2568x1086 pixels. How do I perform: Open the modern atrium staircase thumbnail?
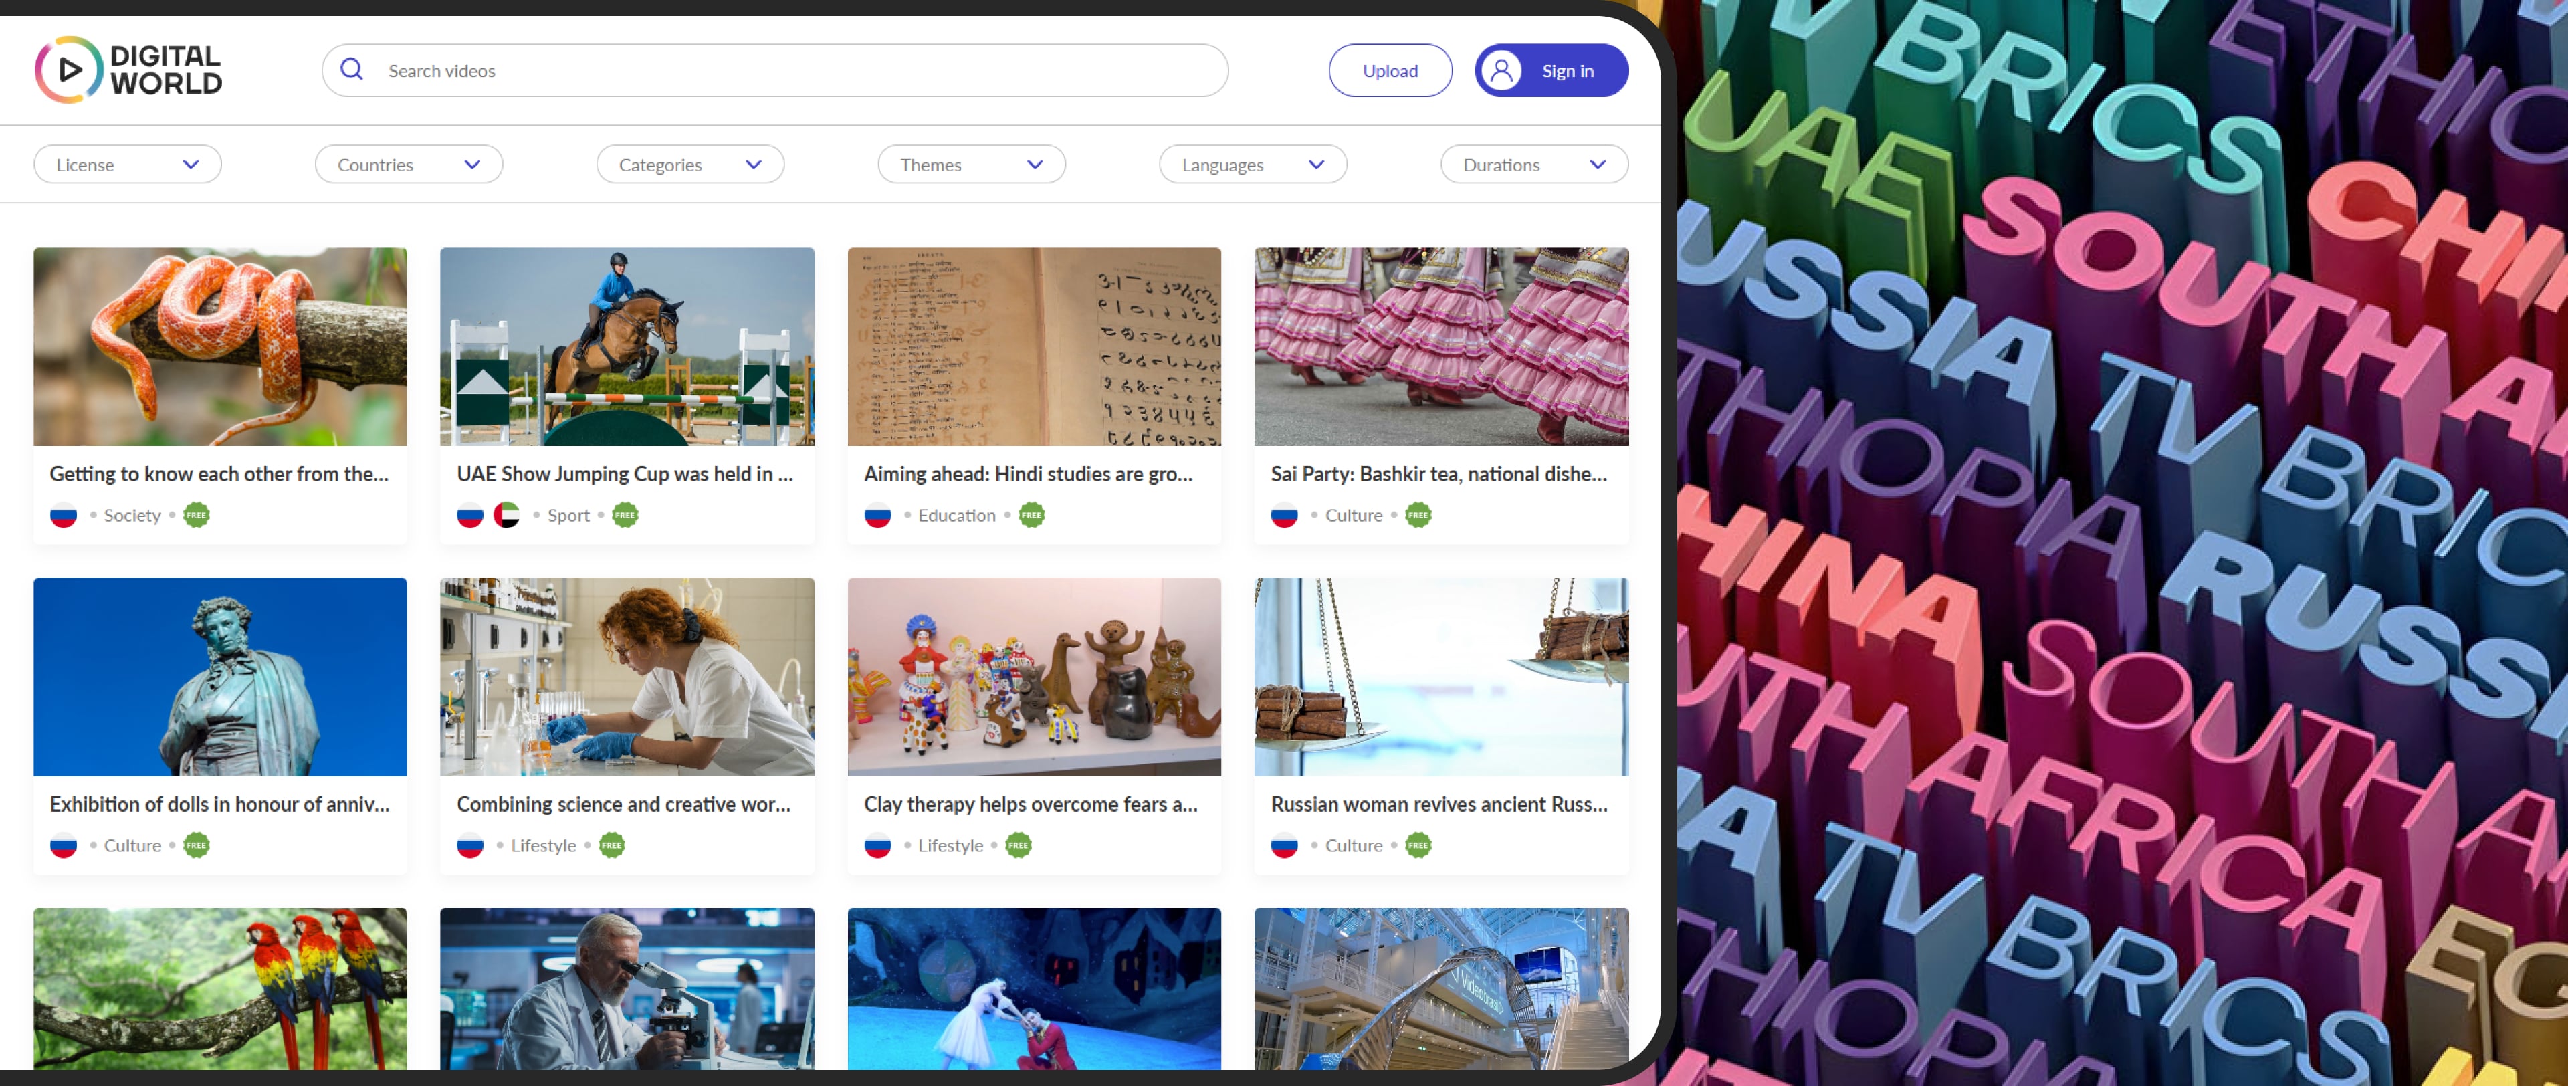click(x=1442, y=988)
